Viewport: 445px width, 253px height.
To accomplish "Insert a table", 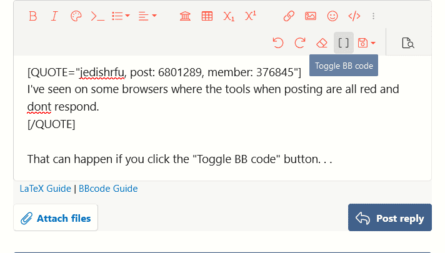I will tap(207, 16).
